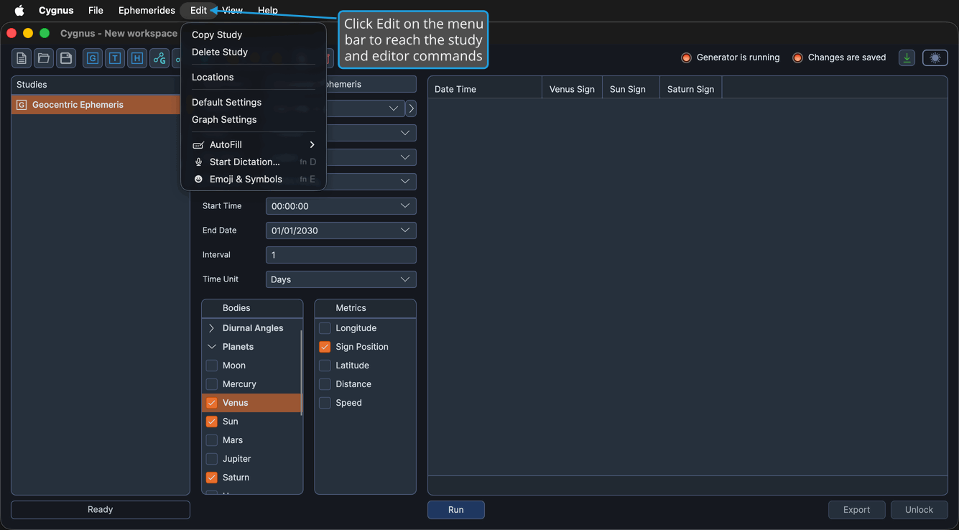This screenshot has height=530, width=959.
Task: Expand the Diurnal Angles group
Action: coord(212,328)
